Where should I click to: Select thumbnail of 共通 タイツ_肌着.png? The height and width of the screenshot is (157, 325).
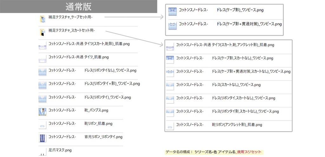42,59
